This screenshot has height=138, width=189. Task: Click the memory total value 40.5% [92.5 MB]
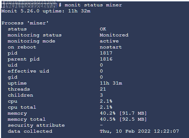point(123,119)
